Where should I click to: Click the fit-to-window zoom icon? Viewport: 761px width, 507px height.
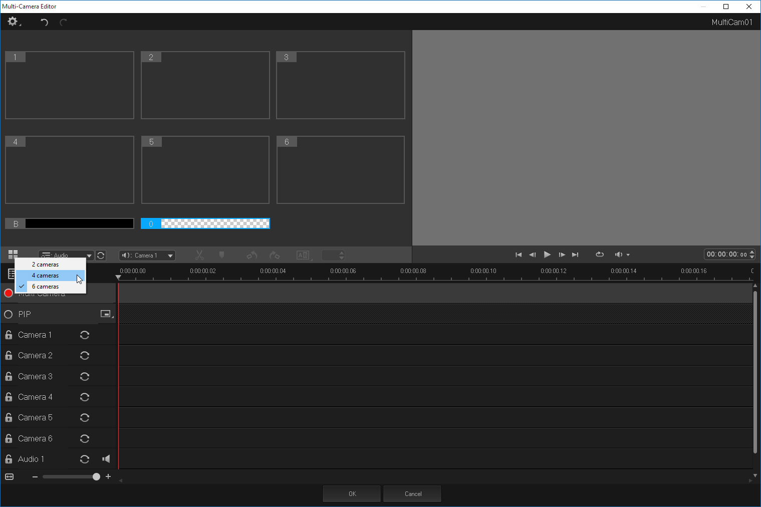click(x=9, y=476)
